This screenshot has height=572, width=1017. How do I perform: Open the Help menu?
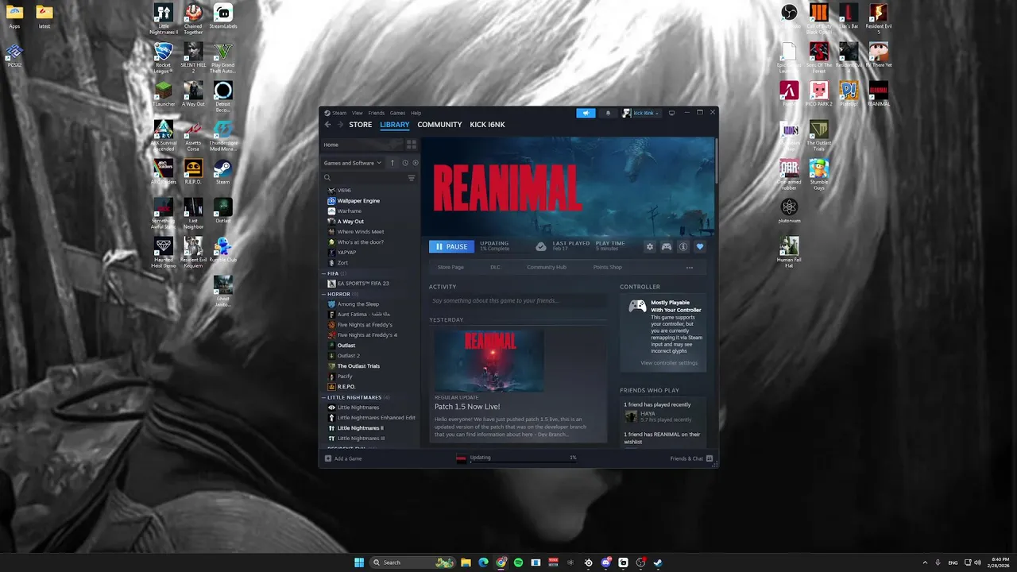tap(416, 113)
